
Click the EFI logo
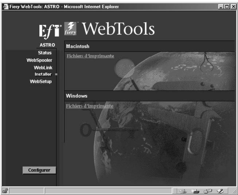[50, 31]
